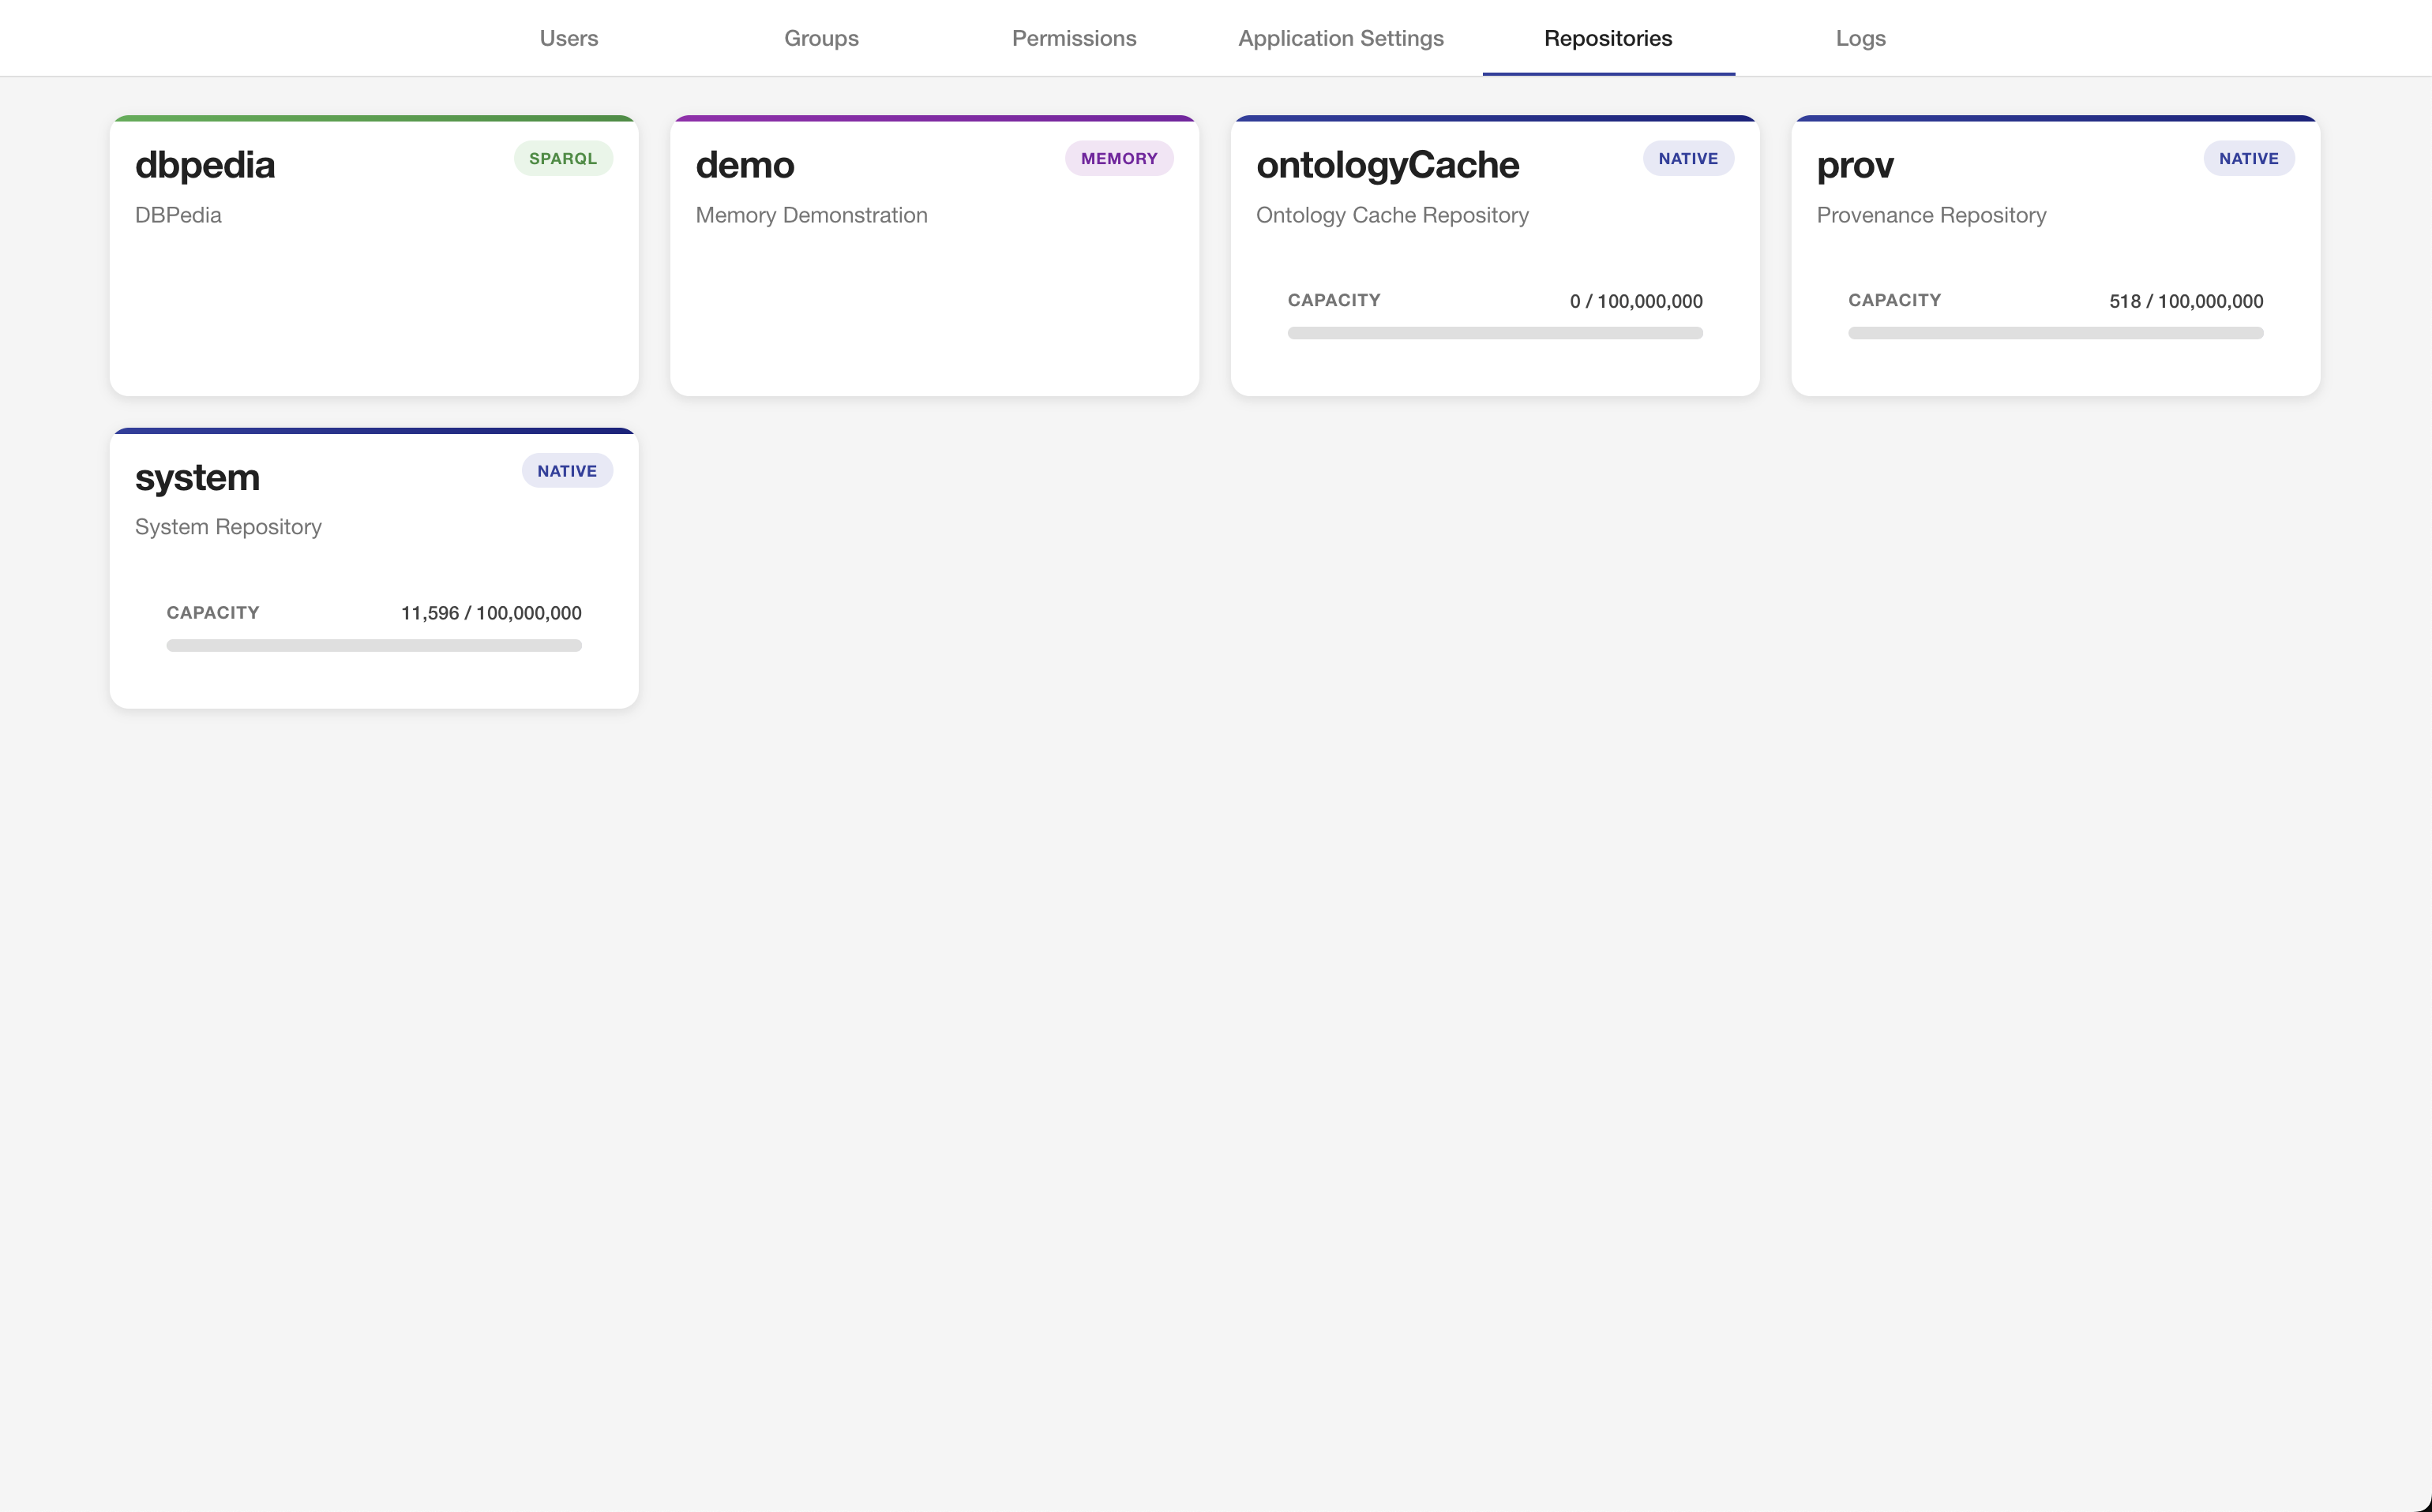Viewport: 2432px width, 1512px height.
Task: Click the NATIVE badge on prov
Action: pyautogui.click(x=2249, y=158)
